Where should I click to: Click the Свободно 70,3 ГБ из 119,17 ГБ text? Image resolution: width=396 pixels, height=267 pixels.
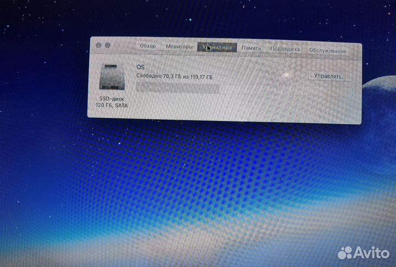(174, 76)
